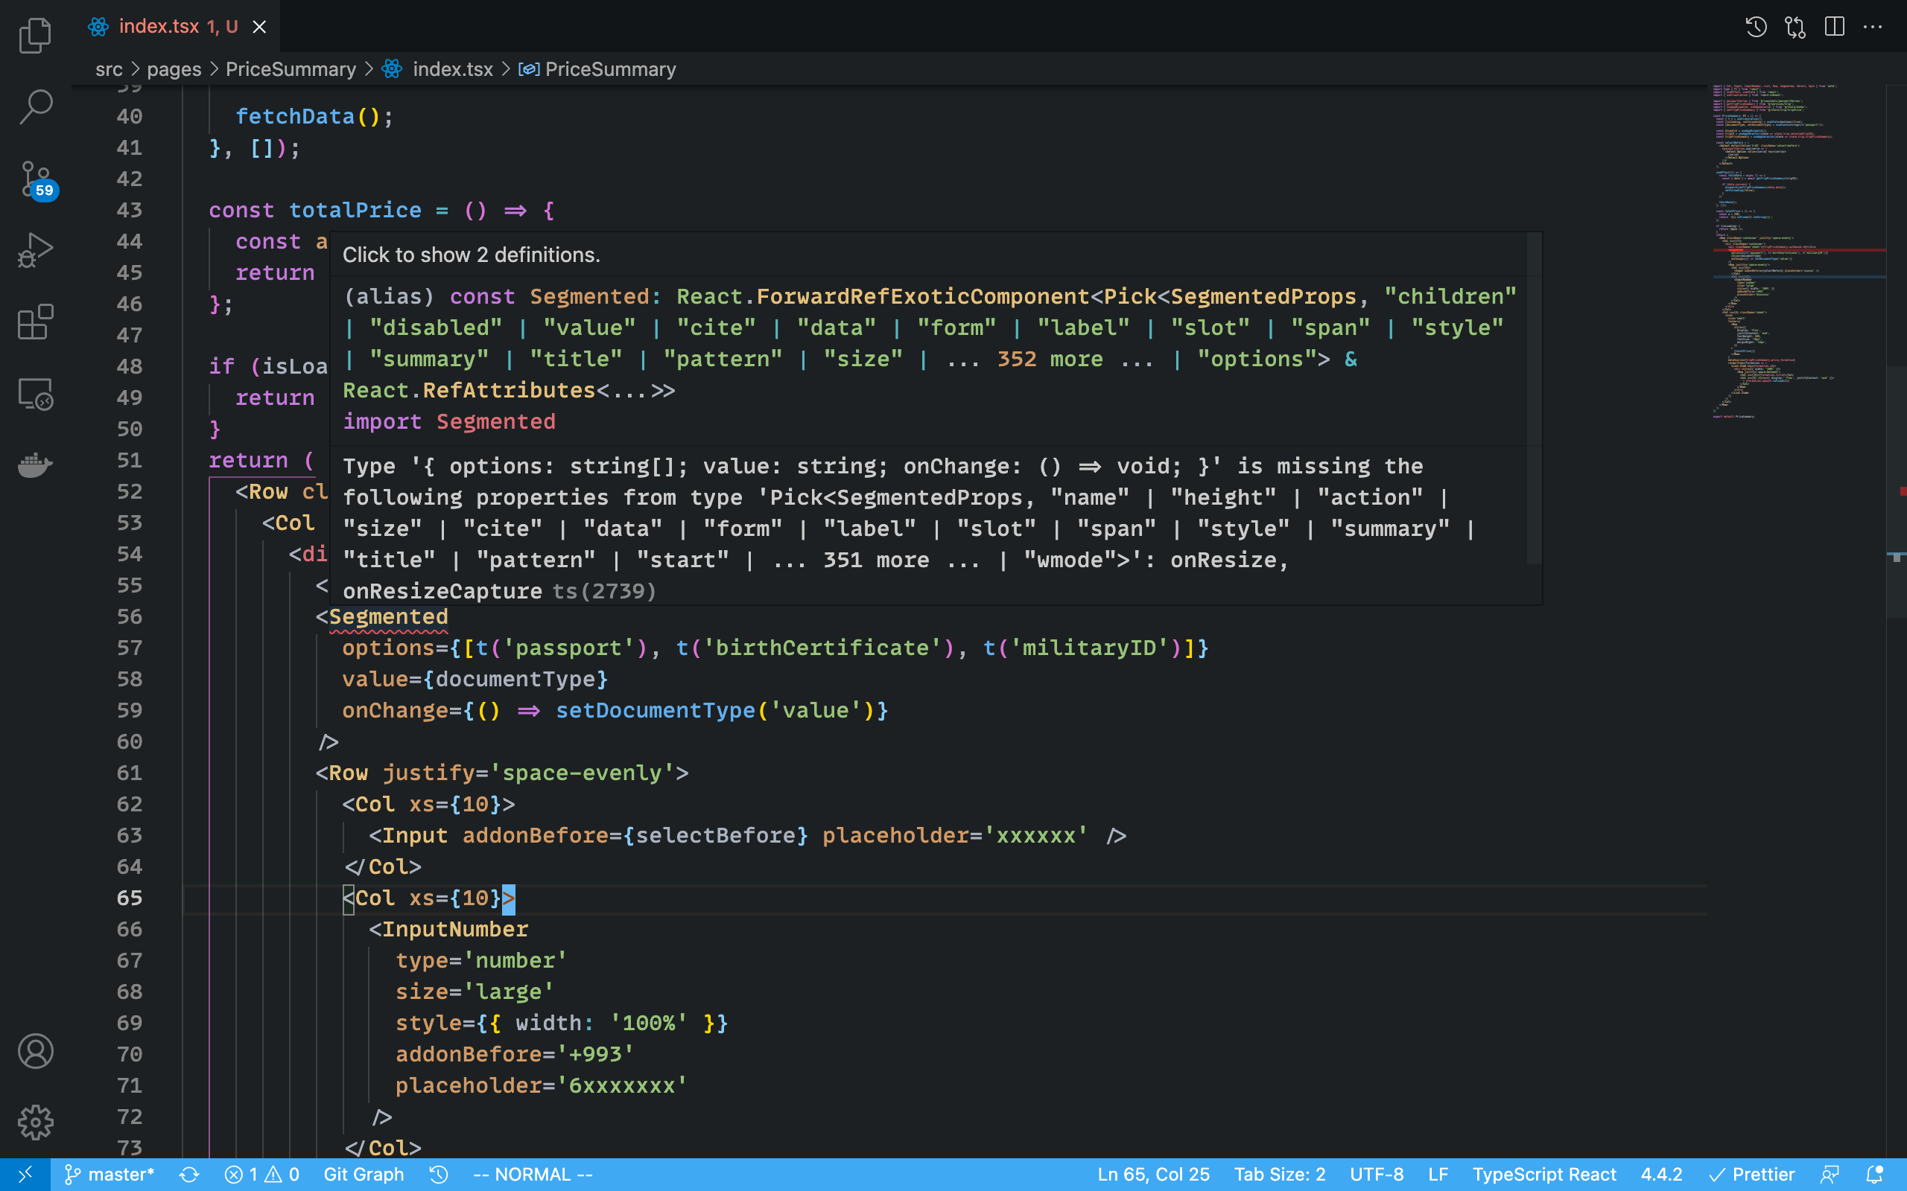The height and width of the screenshot is (1191, 1907).
Task: Open the Accounts menu in activity bar
Action: tap(35, 1052)
